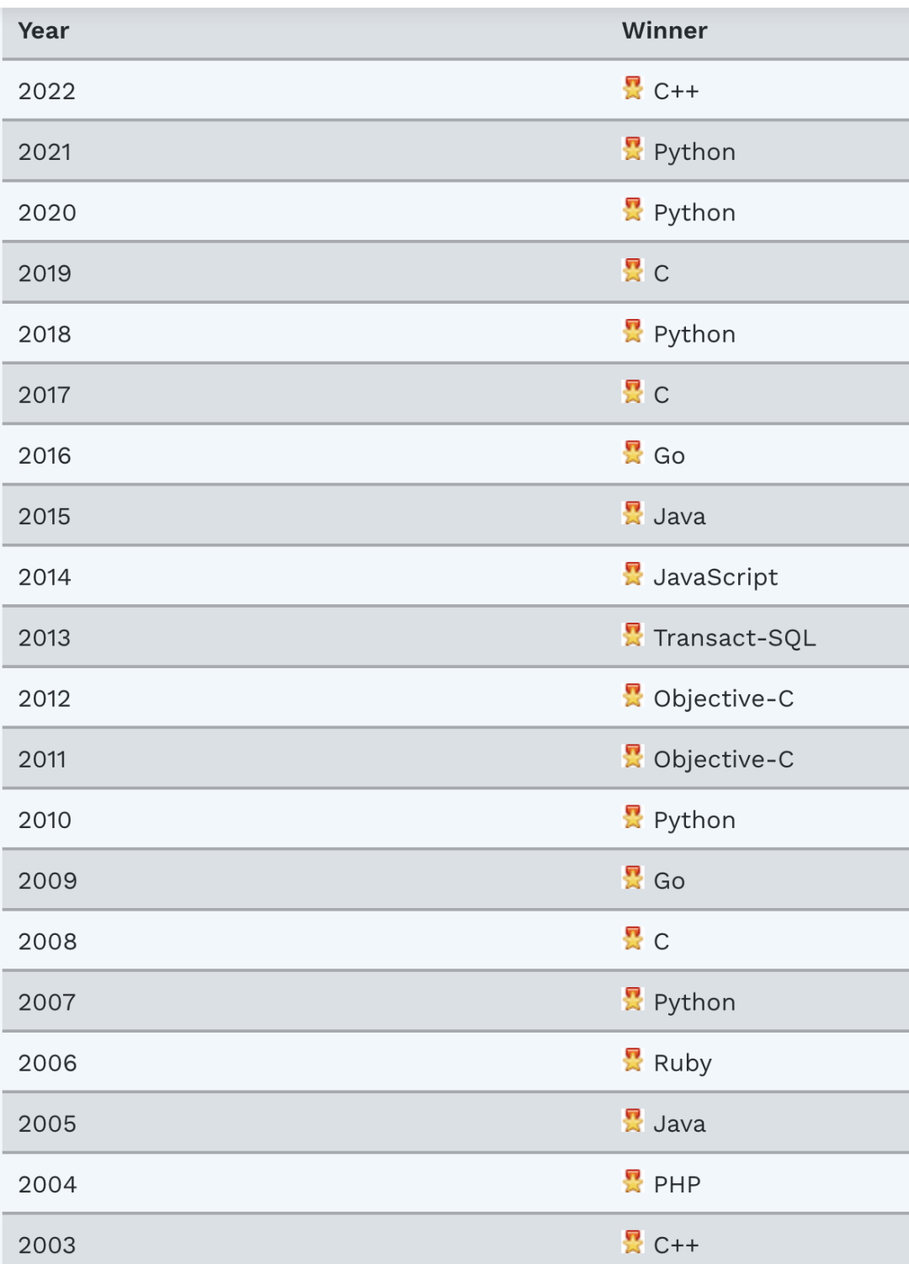Viewport: 909px width, 1264px height.
Task: Click the Python winner text for 2007
Action: pos(694,1002)
